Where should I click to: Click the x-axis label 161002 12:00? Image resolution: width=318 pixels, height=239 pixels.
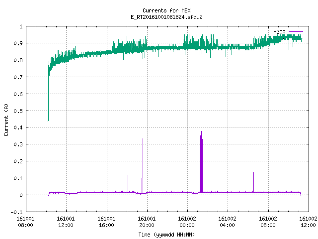[x=308, y=222]
